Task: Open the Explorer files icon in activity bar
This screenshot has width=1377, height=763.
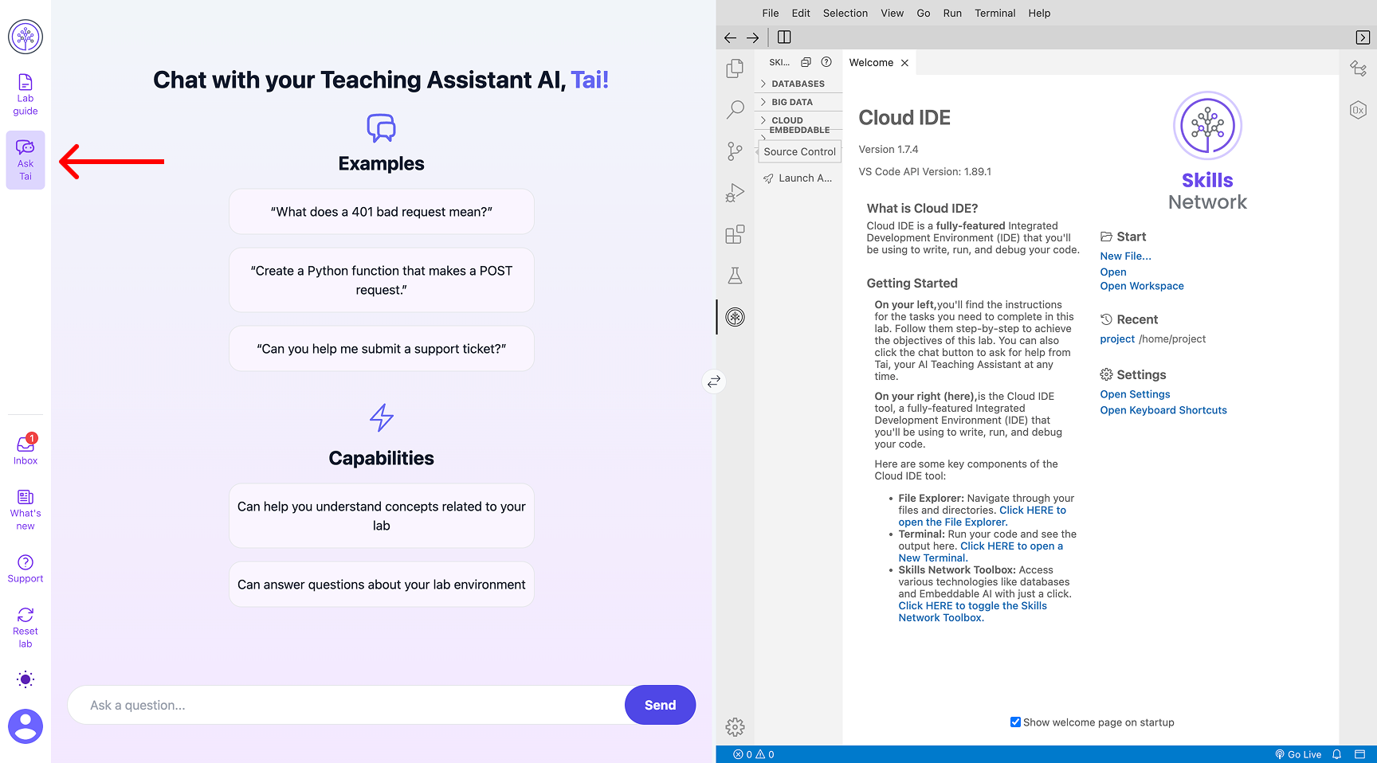Action: click(735, 69)
